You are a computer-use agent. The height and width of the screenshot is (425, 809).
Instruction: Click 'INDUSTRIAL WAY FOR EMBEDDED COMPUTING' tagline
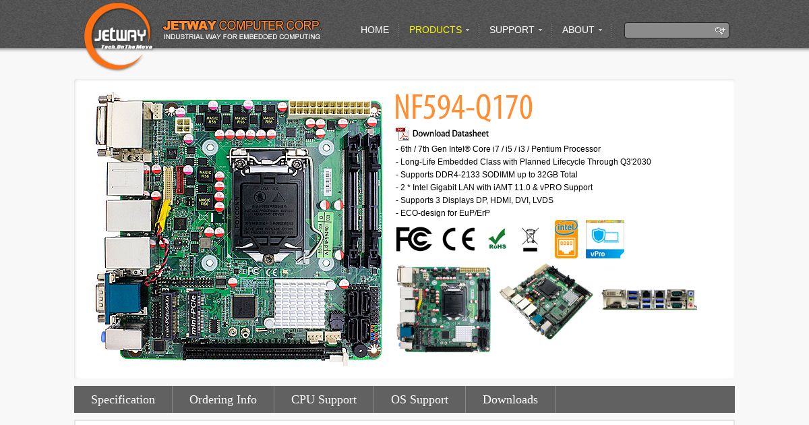click(x=242, y=37)
